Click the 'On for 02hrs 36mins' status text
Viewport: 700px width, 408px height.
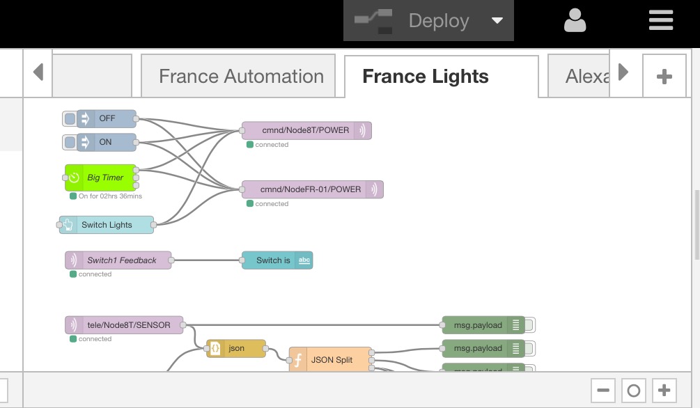110,196
